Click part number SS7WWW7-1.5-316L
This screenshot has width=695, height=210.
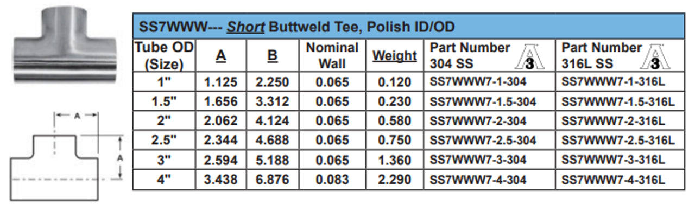(x=618, y=101)
